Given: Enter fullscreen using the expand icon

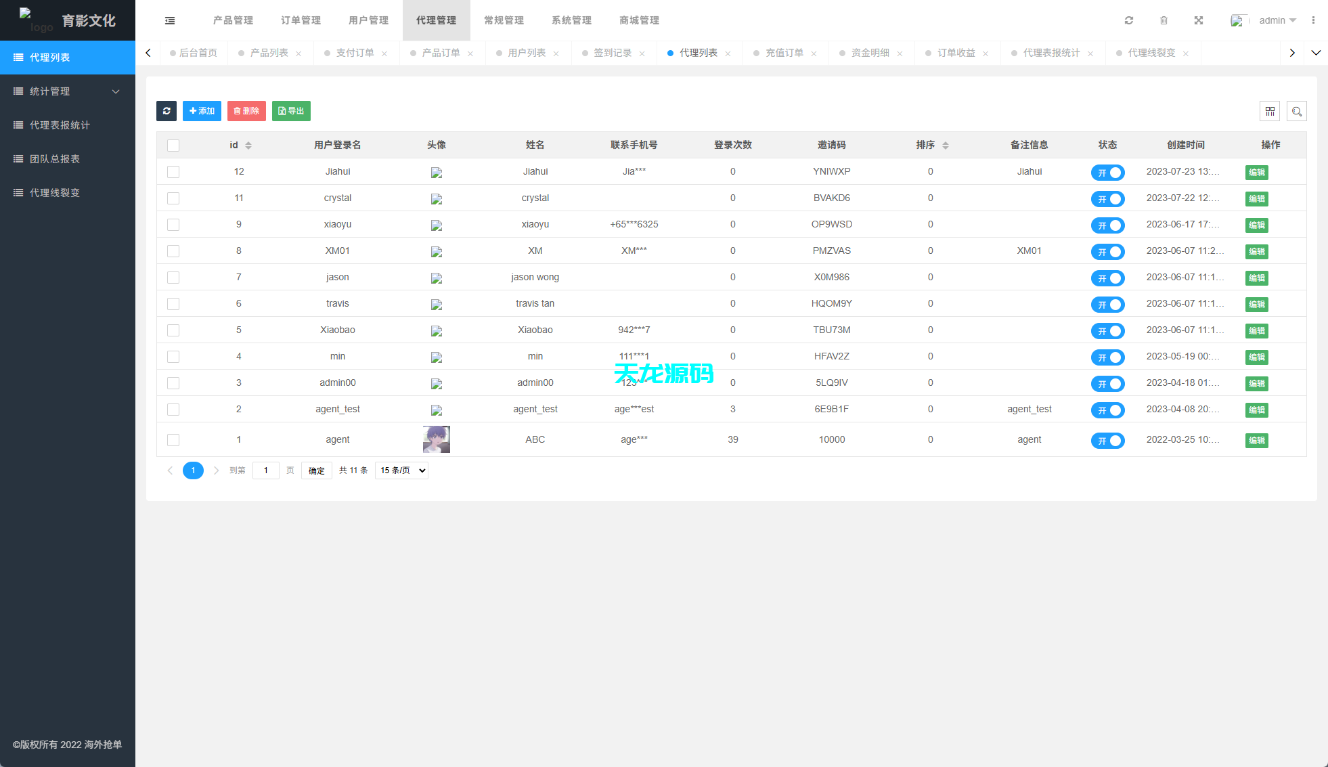Looking at the screenshot, I should 1199,20.
